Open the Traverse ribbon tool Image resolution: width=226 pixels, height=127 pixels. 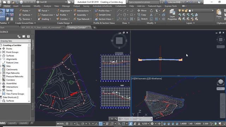25,19
